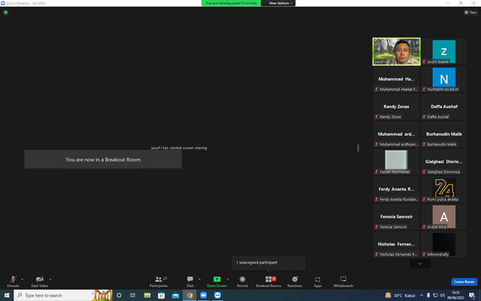Click the green encryption shield icon

tap(5, 12)
